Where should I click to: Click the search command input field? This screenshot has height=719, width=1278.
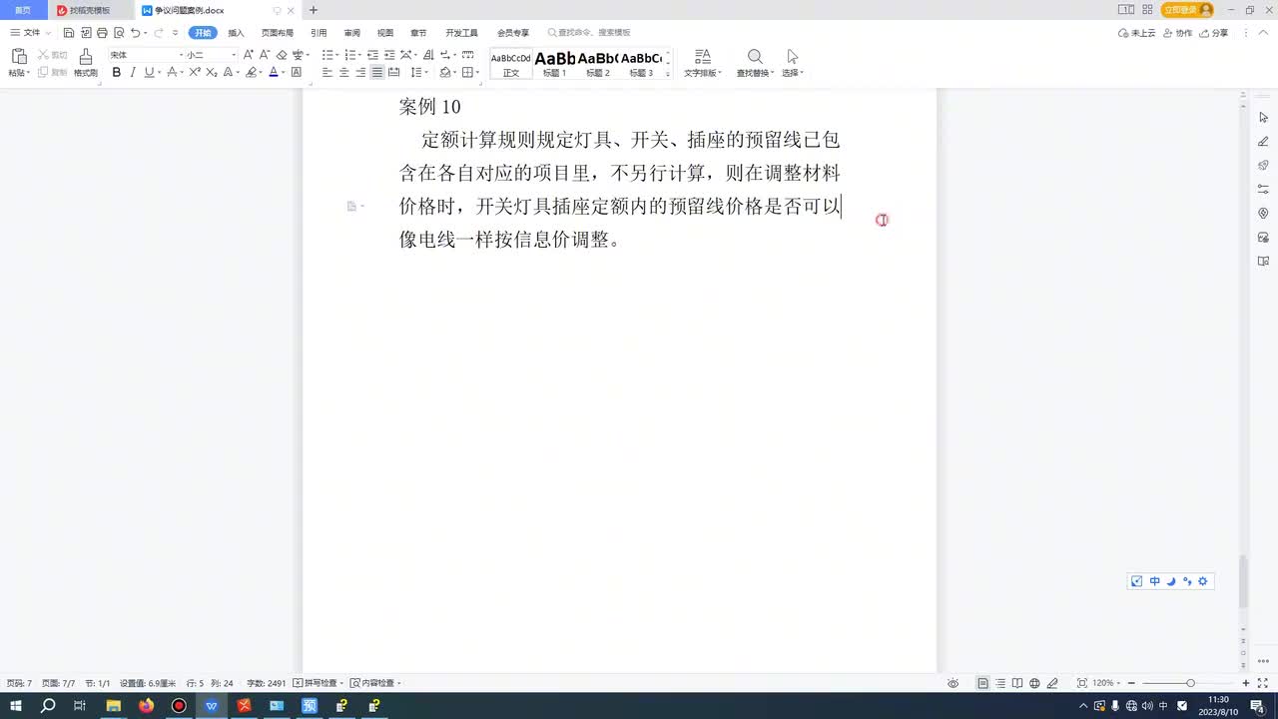(x=595, y=33)
